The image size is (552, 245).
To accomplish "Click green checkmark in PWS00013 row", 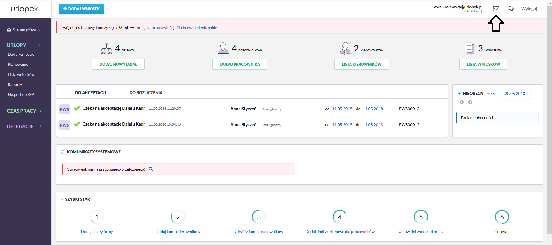I will pos(77,108).
